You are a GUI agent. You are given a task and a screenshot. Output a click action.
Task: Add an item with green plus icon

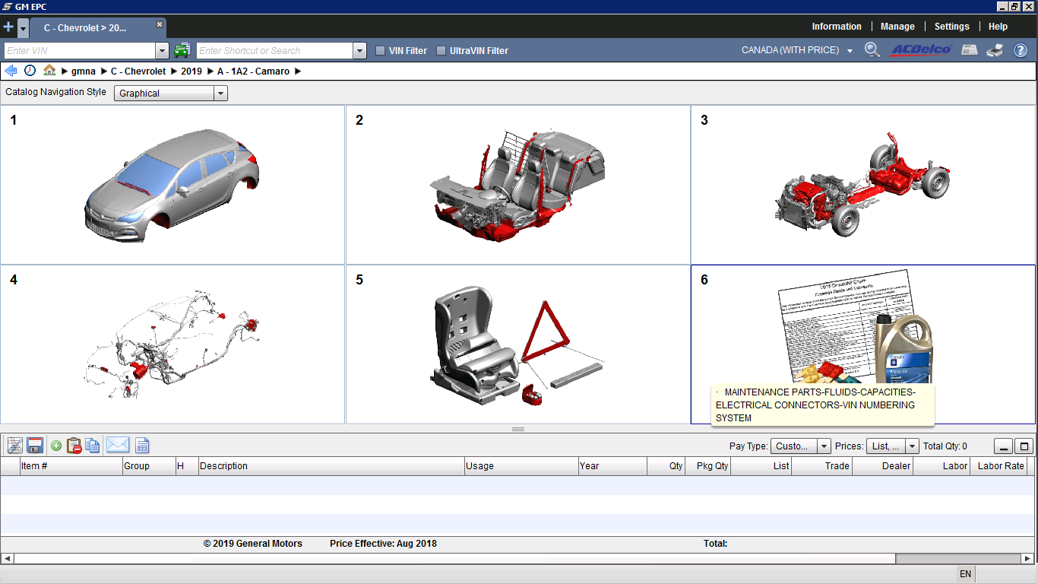[56, 446]
